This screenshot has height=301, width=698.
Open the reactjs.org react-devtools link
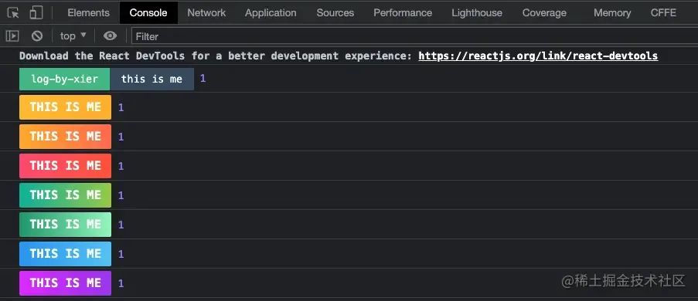(538, 56)
